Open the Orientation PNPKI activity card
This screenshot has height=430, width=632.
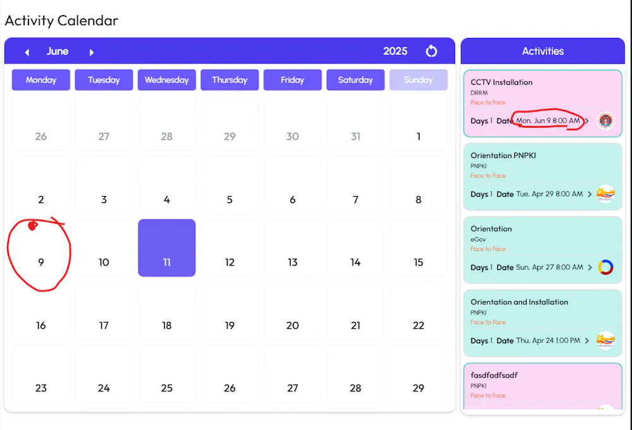point(542,176)
